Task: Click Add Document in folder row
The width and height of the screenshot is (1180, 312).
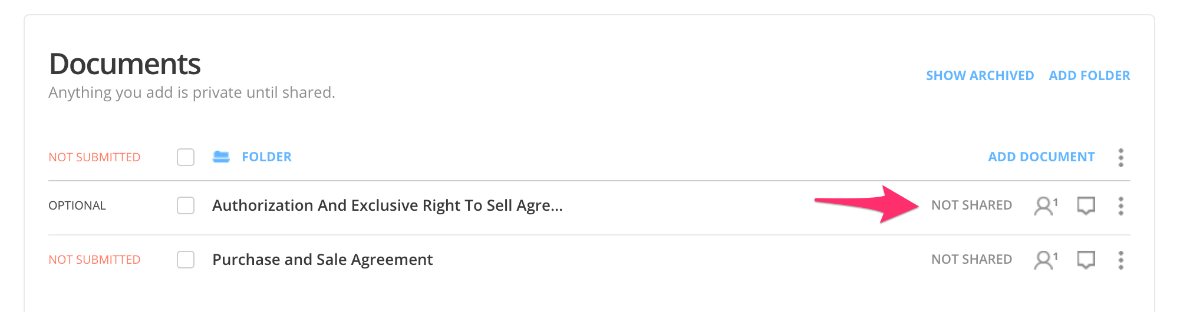Action: click(x=1041, y=157)
